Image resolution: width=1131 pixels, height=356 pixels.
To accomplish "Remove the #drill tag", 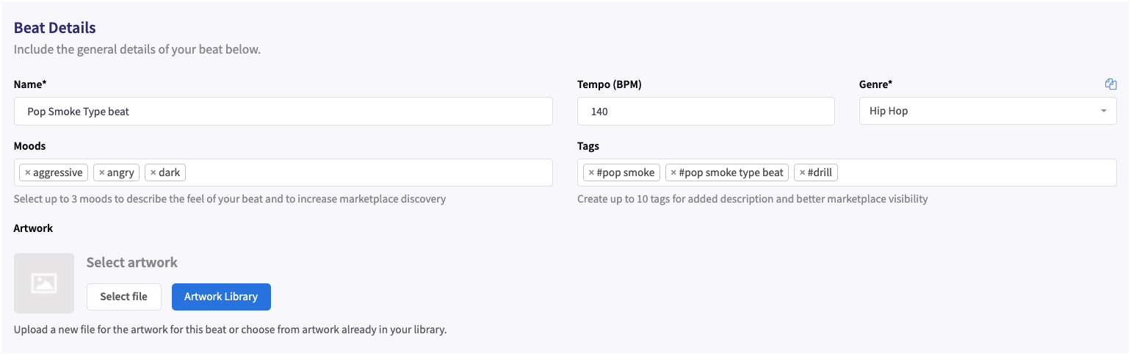I will click(802, 172).
